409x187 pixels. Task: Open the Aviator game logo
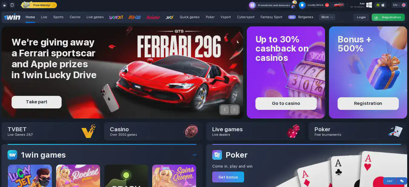coord(153,17)
